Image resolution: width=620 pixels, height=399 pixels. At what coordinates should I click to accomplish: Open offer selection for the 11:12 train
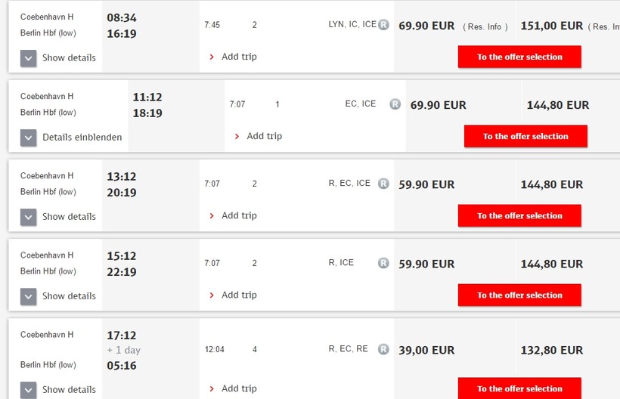tap(525, 136)
